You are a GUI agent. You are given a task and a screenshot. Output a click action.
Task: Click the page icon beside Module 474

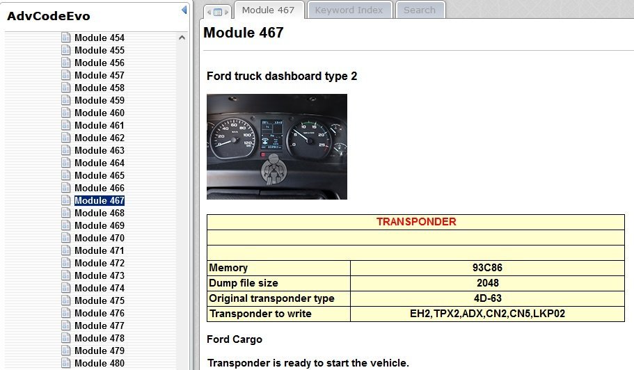click(66, 288)
